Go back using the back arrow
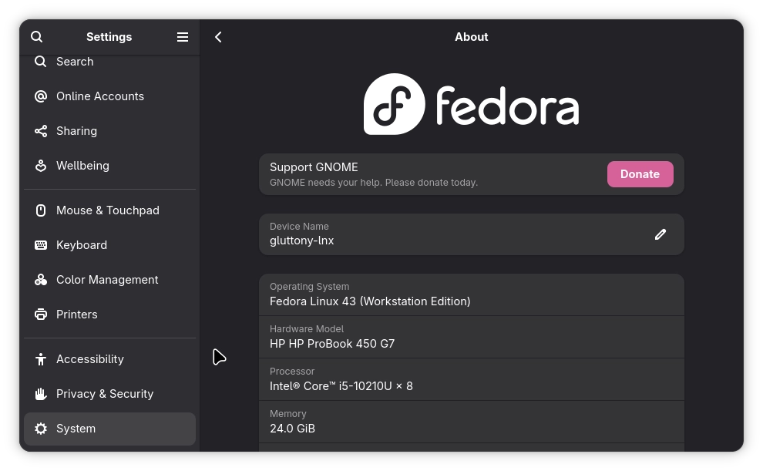Image resolution: width=763 pixels, height=471 pixels. click(x=218, y=37)
